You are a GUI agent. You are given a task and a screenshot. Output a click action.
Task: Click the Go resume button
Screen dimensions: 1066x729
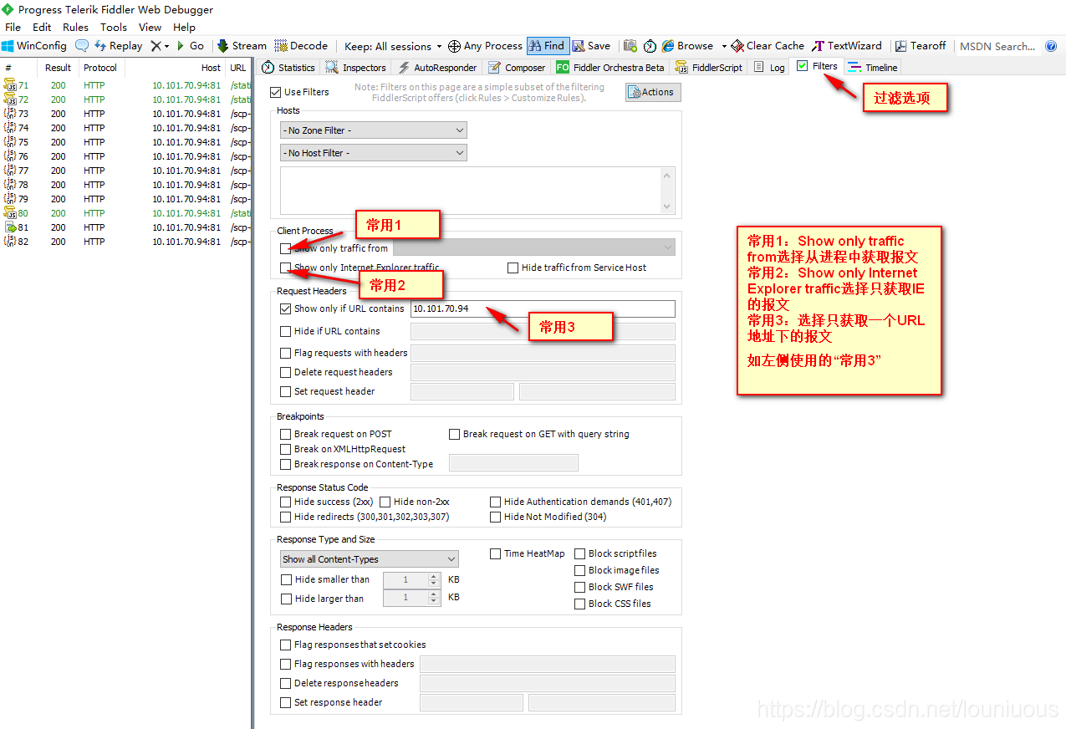[191, 46]
